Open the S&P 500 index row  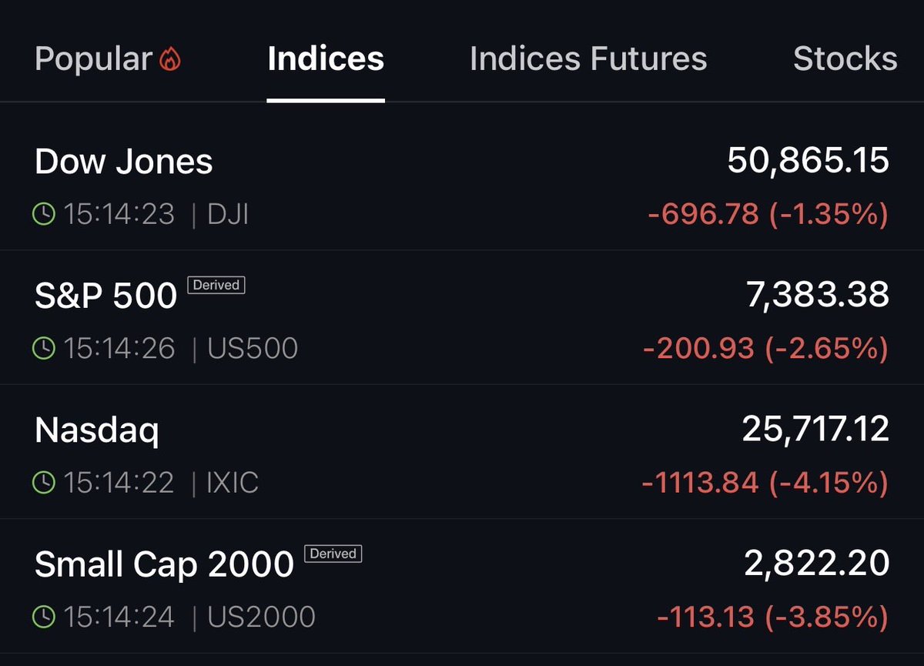tap(462, 318)
